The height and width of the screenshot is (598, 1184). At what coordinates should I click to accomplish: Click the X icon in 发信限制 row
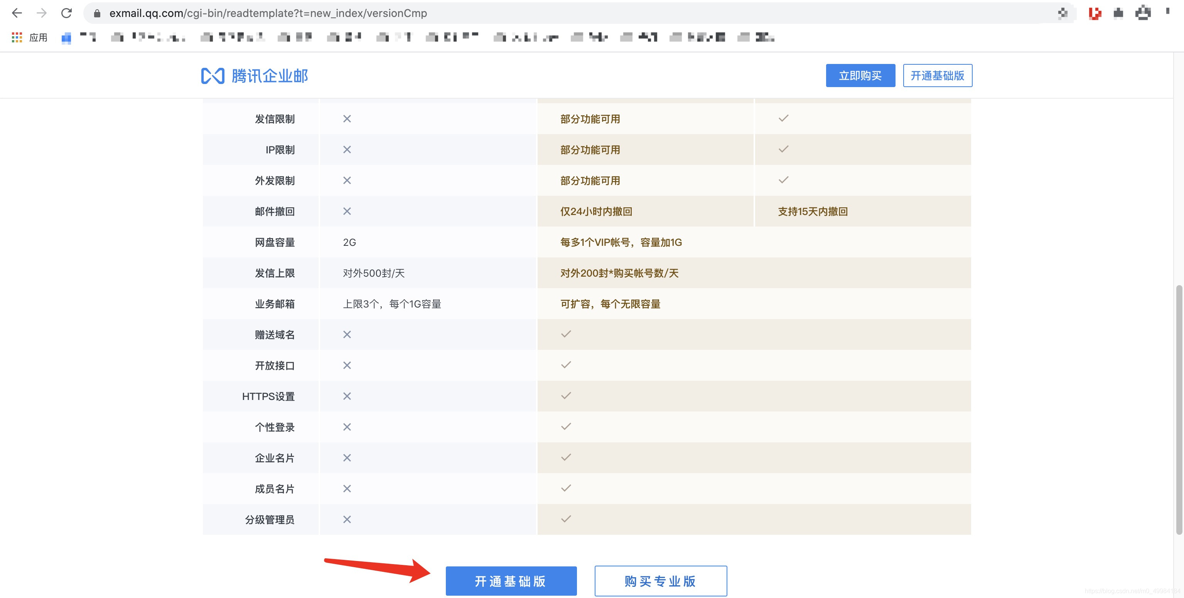[347, 119]
